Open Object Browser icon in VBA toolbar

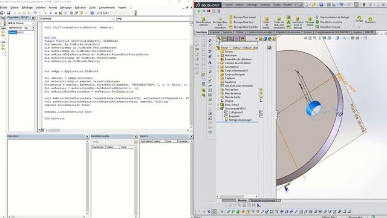(81, 13)
